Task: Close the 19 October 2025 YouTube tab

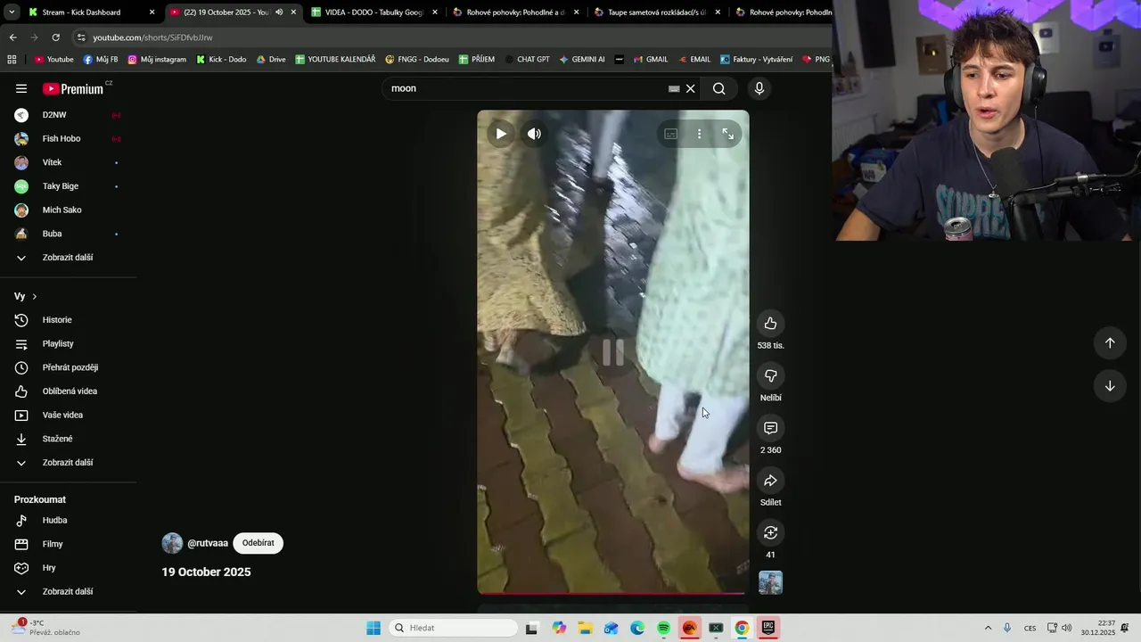Action: coord(293,12)
